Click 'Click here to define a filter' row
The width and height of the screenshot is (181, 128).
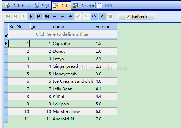coord(62,34)
